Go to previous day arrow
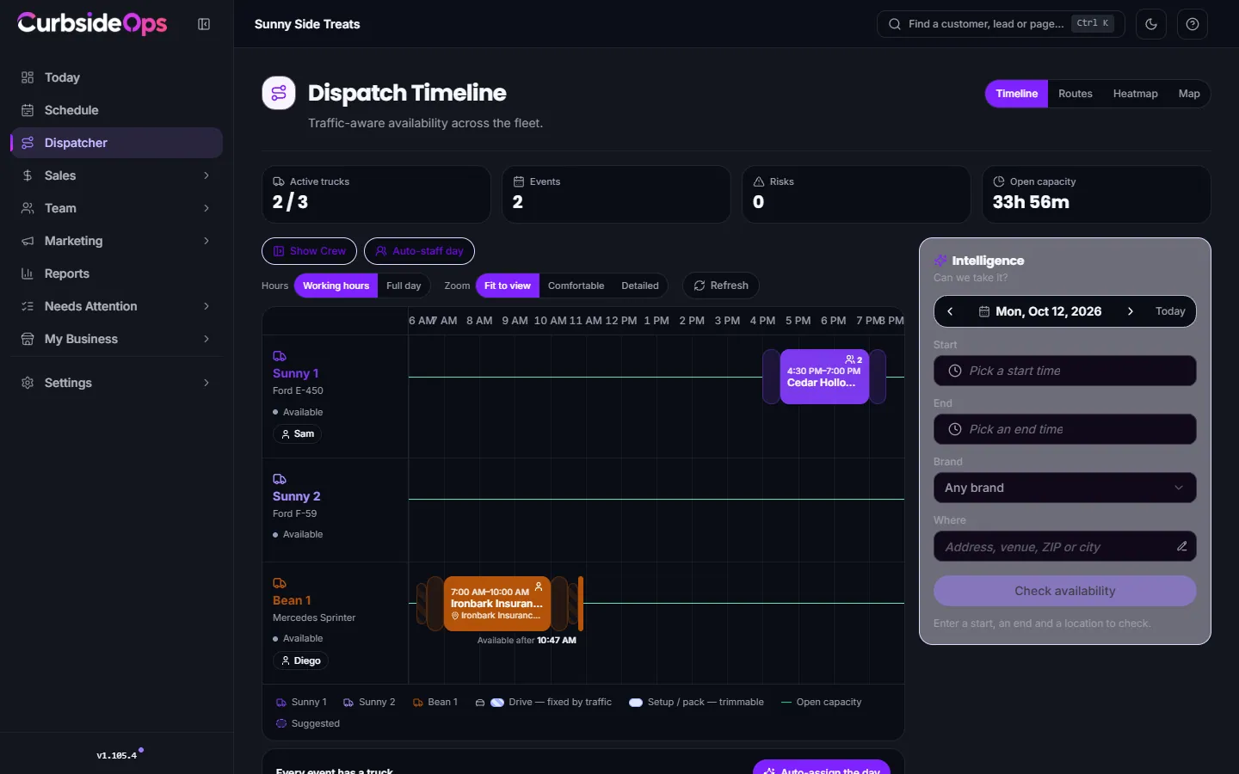Viewport: 1239px width, 774px height. [950, 311]
